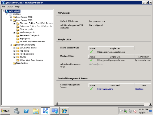Click the Shared Components folder icon
Image resolution: width=153 pixels, height=115 pixels.
14,45
